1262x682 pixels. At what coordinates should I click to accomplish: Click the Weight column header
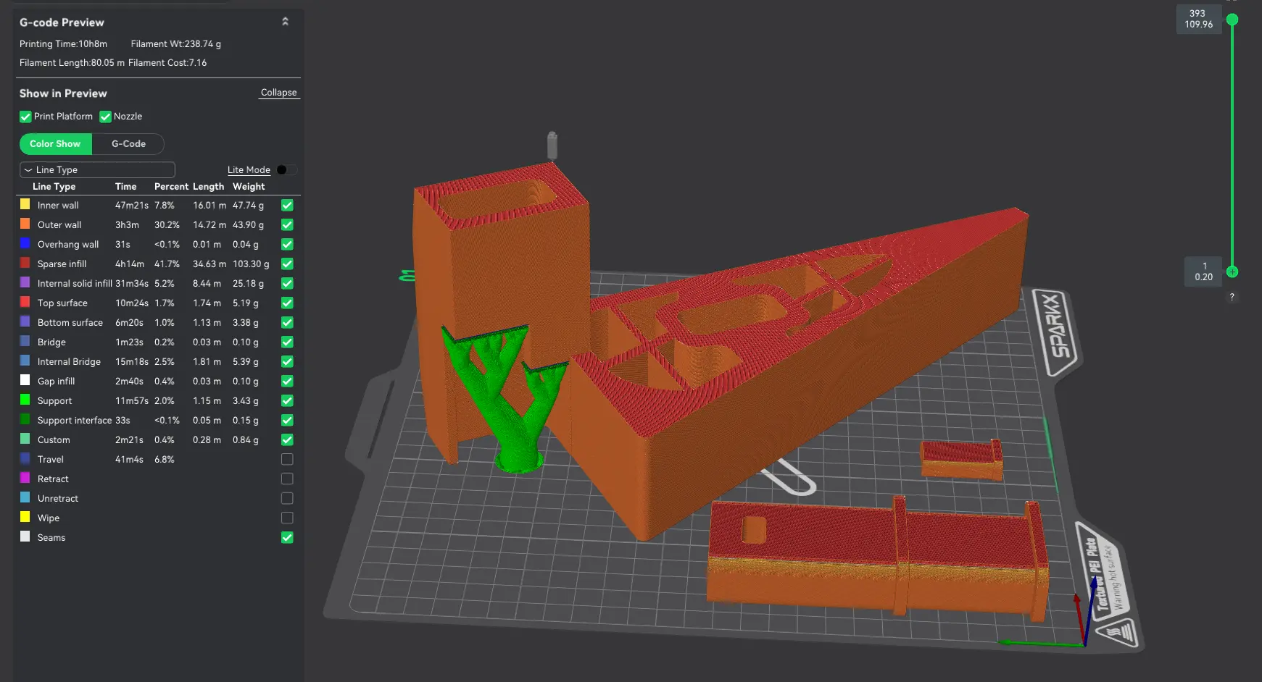tap(249, 186)
